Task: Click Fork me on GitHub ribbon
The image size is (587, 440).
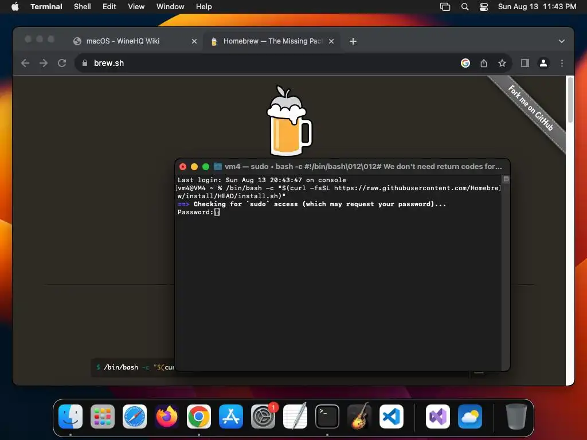Action: click(x=530, y=108)
